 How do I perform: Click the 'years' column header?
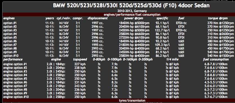point(50,18)
